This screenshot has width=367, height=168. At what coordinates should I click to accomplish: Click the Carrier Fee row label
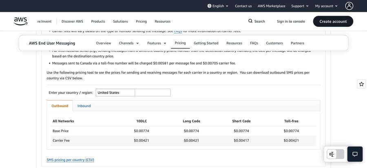click(x=61, y=140)
